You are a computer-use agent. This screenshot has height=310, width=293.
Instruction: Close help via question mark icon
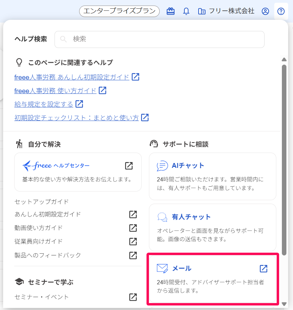tap(281, 11)
